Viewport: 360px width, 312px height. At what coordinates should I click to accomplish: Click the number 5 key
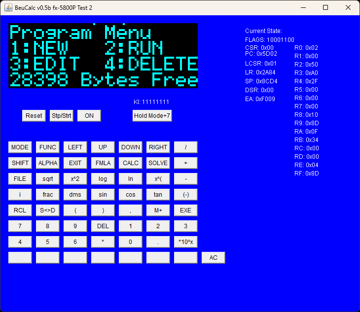pos(47,242)
